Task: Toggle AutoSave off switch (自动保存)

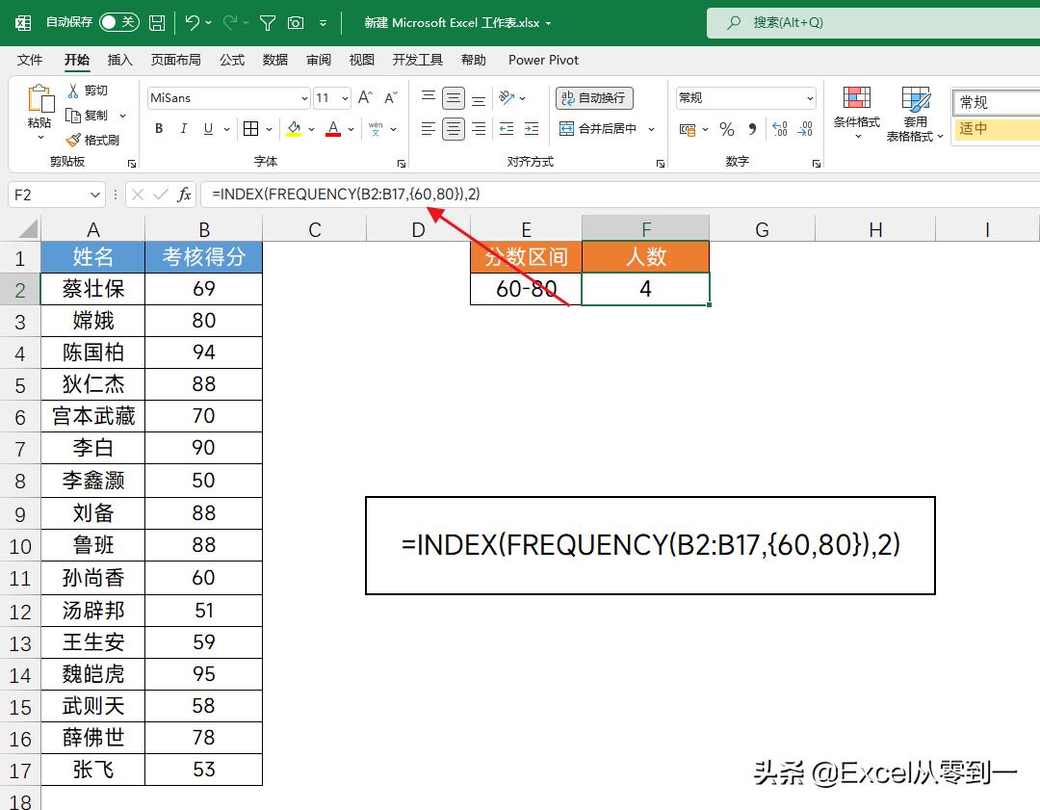Action: point(117,22)
